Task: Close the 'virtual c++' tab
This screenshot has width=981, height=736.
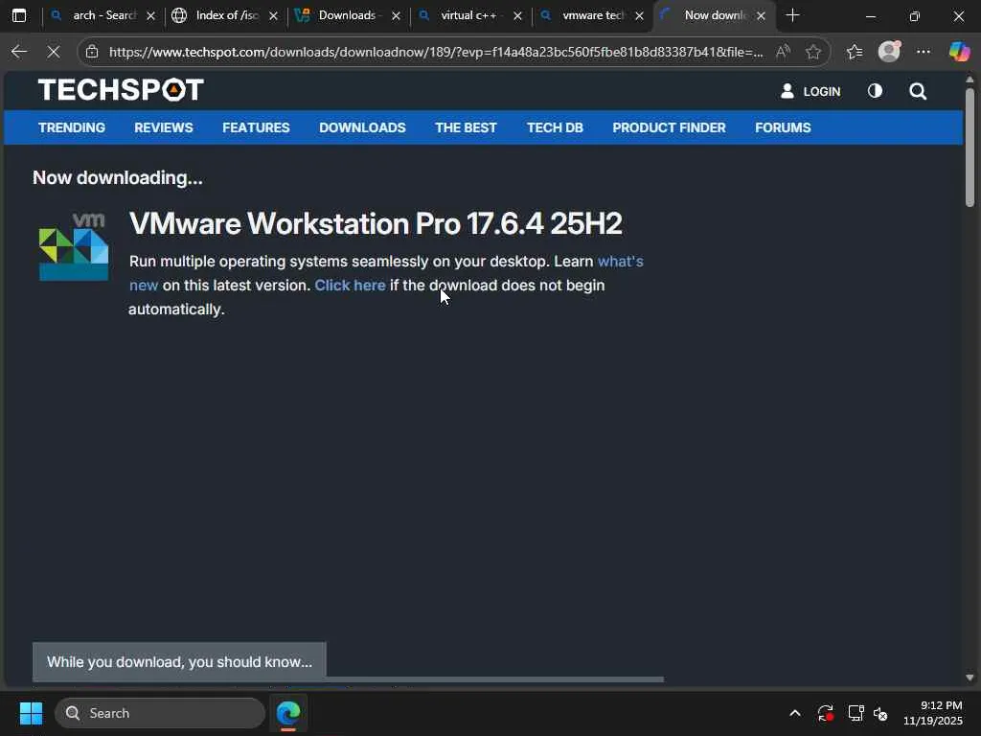Action: pos(518,16)
